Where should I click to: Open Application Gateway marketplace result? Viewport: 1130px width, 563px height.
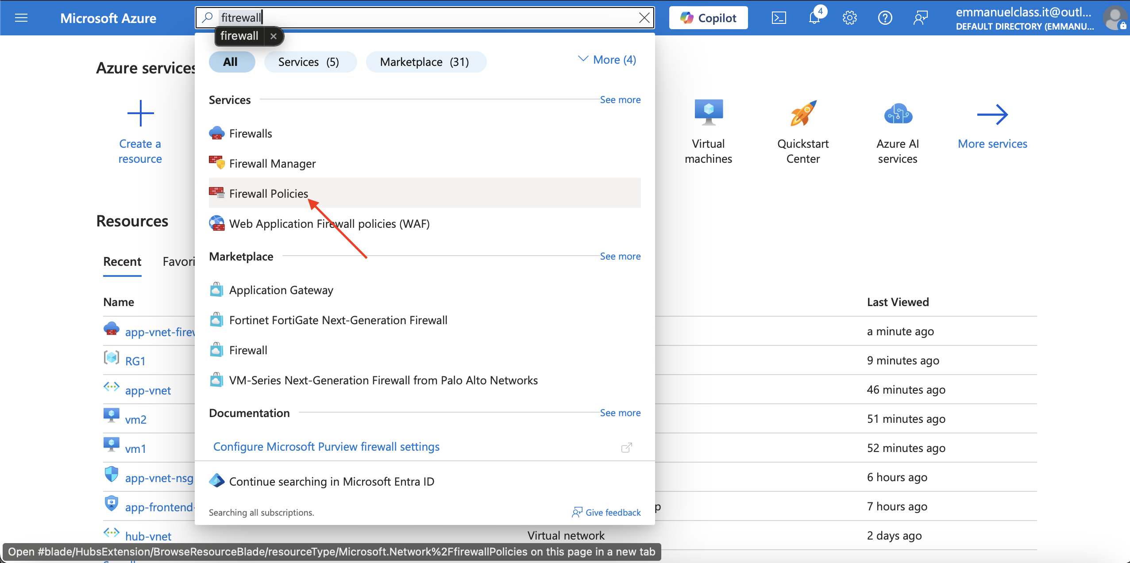coord(424,290)
